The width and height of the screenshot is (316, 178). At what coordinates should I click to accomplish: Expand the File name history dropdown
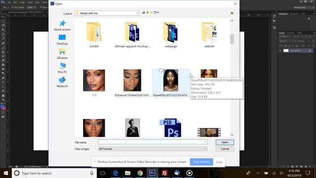coord(205,142)
